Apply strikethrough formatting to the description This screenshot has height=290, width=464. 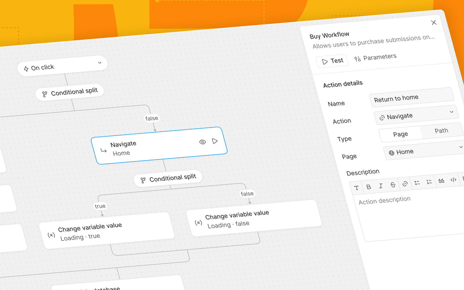click(x=393, y=185)
